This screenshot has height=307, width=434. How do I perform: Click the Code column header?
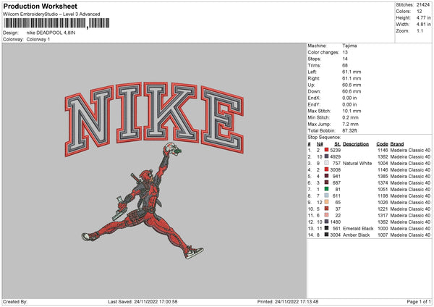click(x=382, y=144)
